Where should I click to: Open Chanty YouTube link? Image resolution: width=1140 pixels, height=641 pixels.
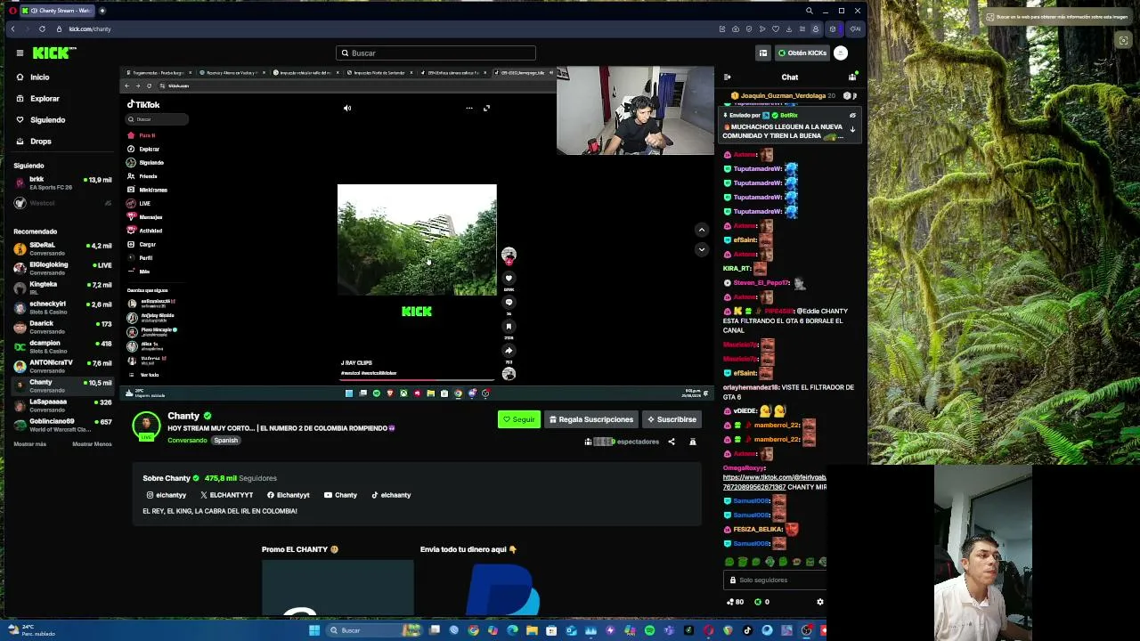click(x=341, y=495)
